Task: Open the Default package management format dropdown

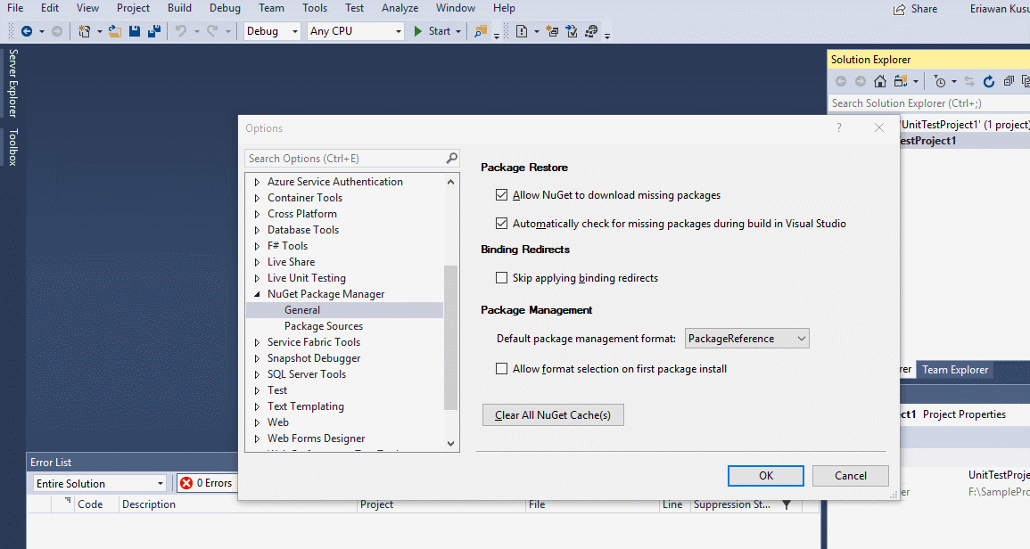Action: point(801,338)
